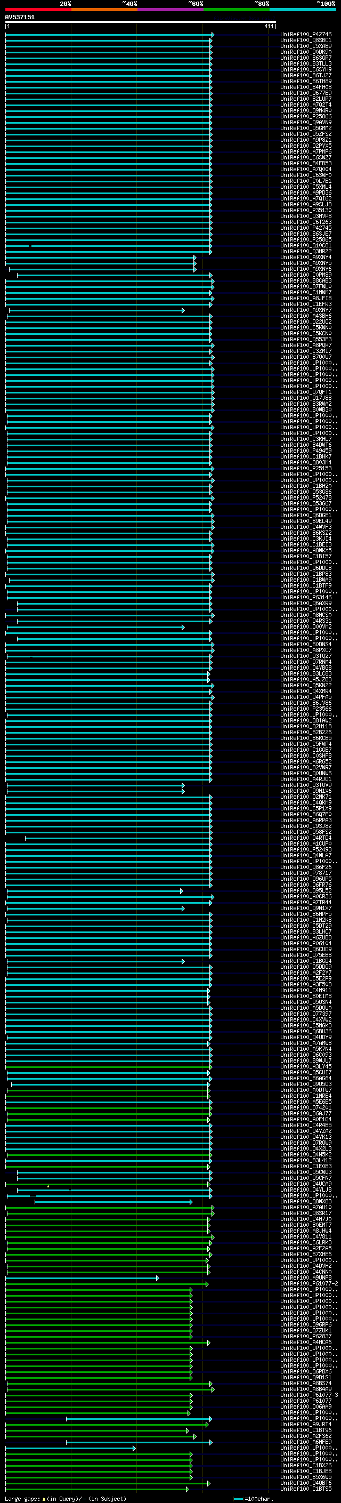Click the query end position 411

[269, 27]
